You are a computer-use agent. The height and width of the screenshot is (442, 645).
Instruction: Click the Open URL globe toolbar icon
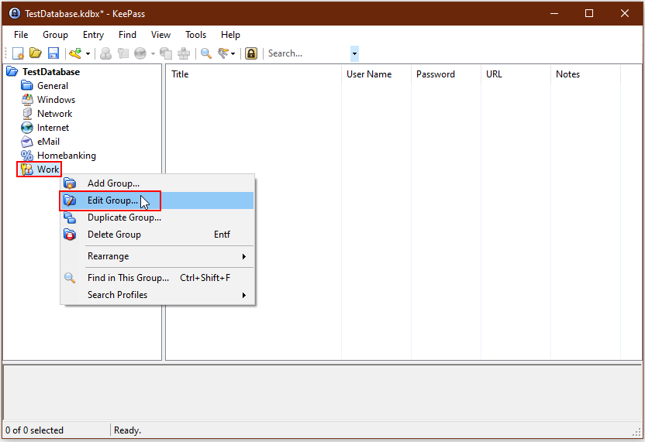[x=140, y=53]
